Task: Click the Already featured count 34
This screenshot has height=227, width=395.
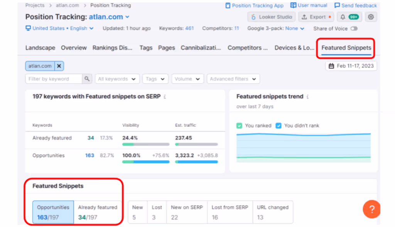Action: point(91,138)
